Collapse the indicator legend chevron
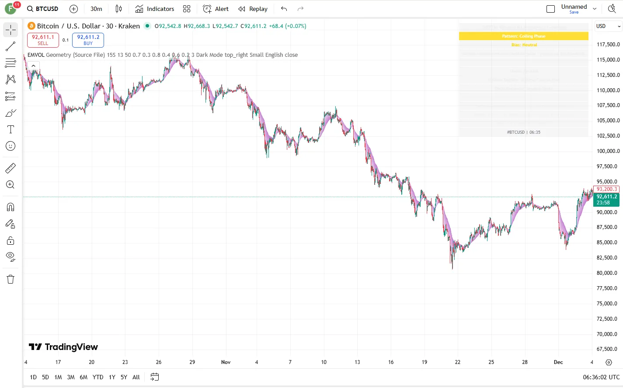 tap(33, 66)
